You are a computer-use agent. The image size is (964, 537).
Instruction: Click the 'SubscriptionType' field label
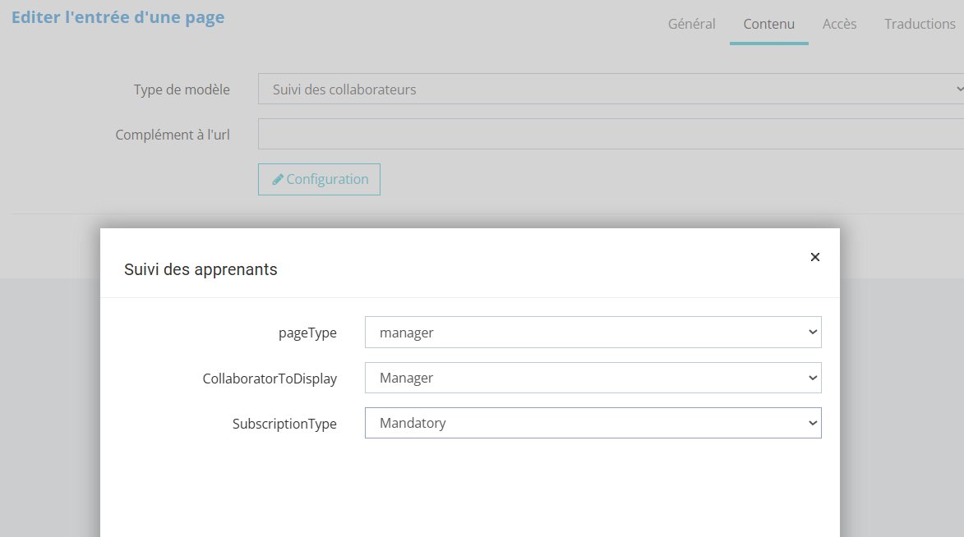284,424
